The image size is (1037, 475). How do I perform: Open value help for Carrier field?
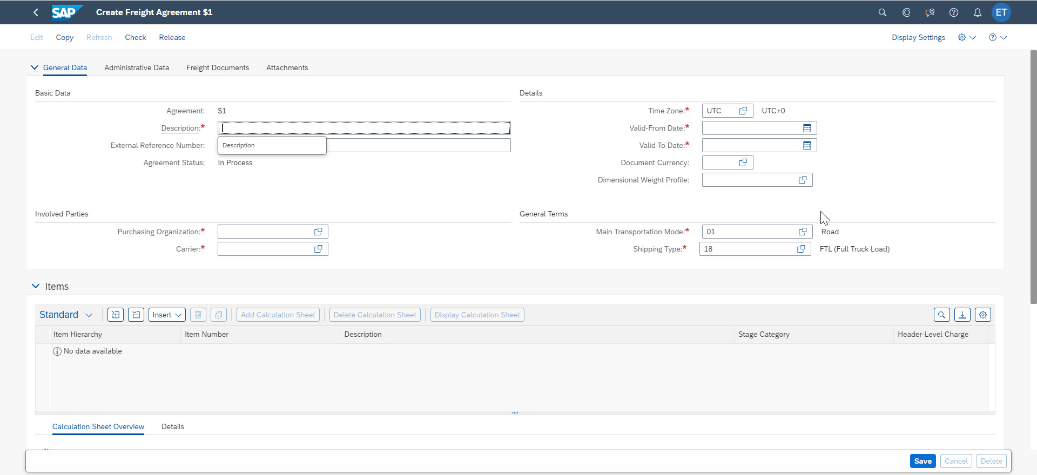coord(318,249)
